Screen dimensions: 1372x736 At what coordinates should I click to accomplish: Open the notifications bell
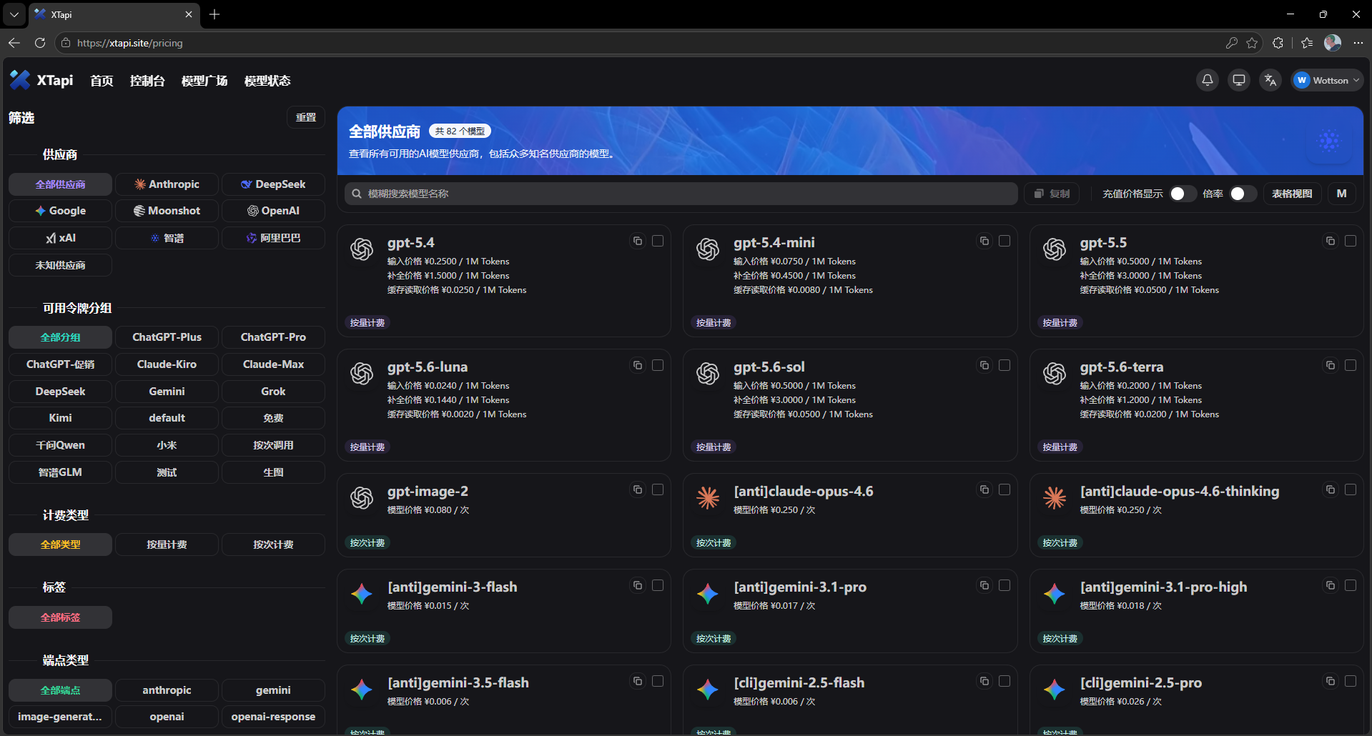click(x=1208, y=80)
